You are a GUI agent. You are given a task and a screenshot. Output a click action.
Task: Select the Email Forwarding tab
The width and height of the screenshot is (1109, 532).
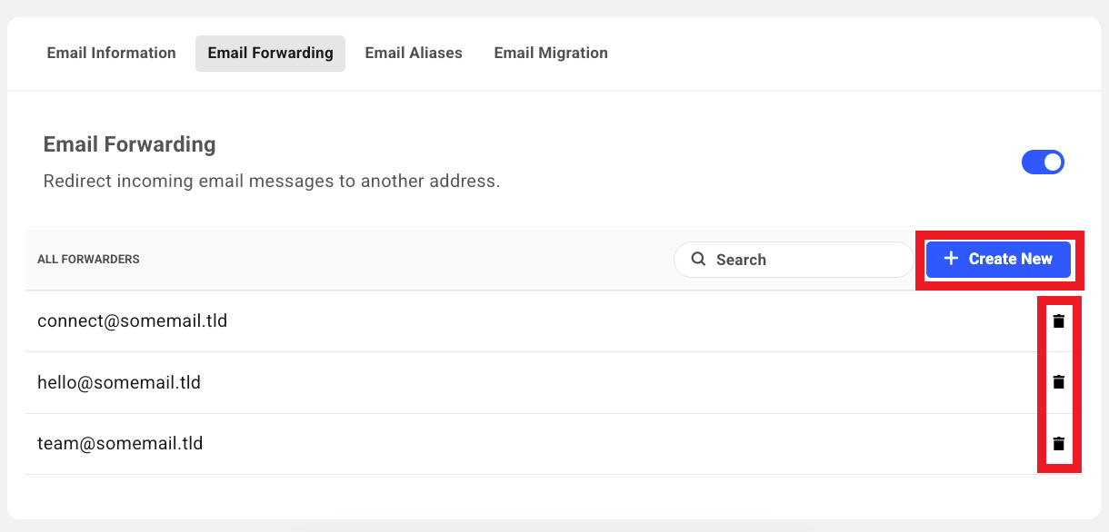pos(270,53)
